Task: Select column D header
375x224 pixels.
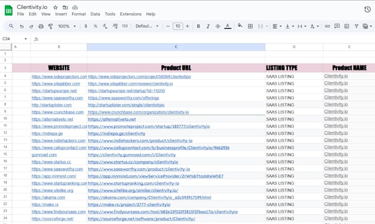Action: [294, 47]
